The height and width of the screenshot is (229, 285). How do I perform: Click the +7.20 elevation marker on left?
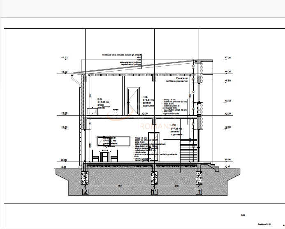pyautogui.click(x=64, y=58)
